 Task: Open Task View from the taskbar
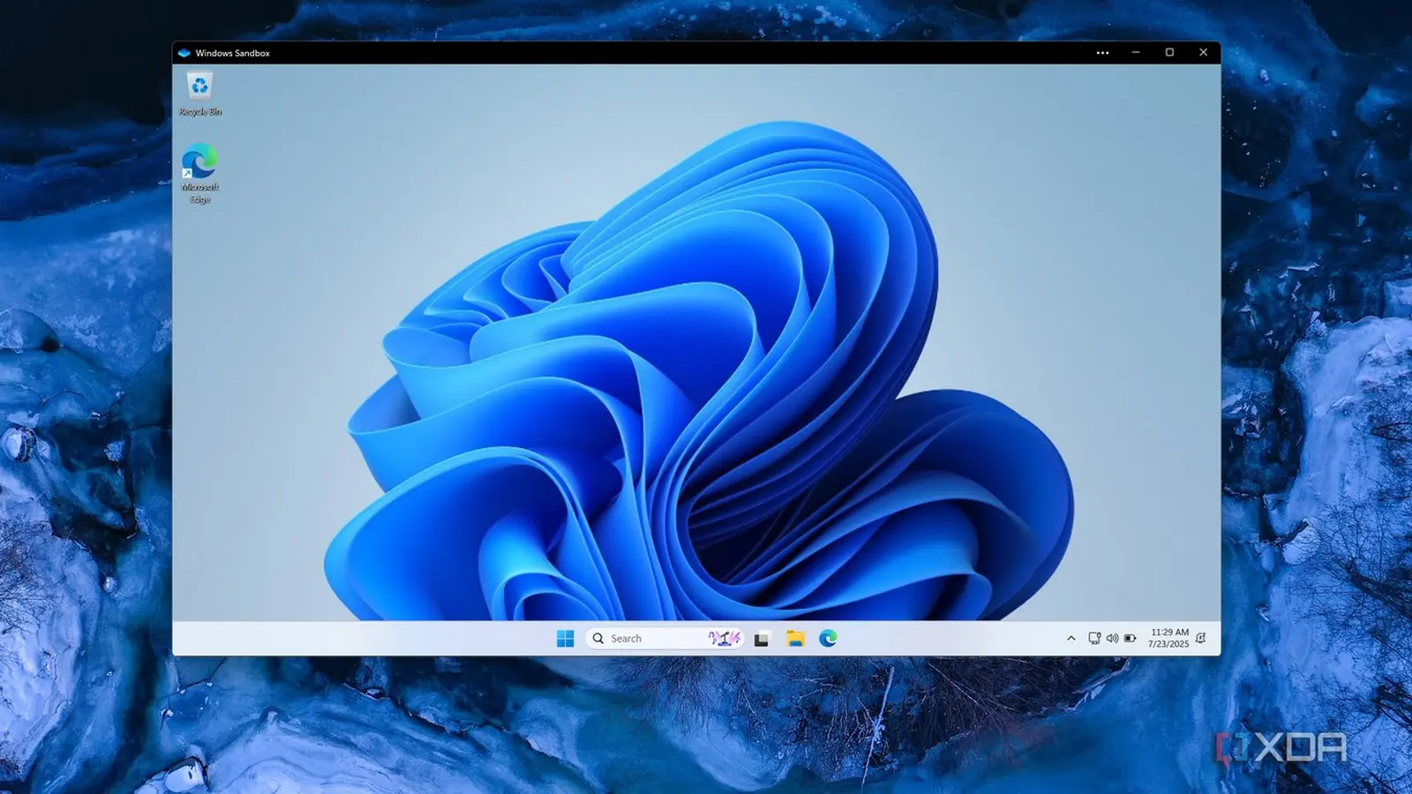tap(762, 639)
